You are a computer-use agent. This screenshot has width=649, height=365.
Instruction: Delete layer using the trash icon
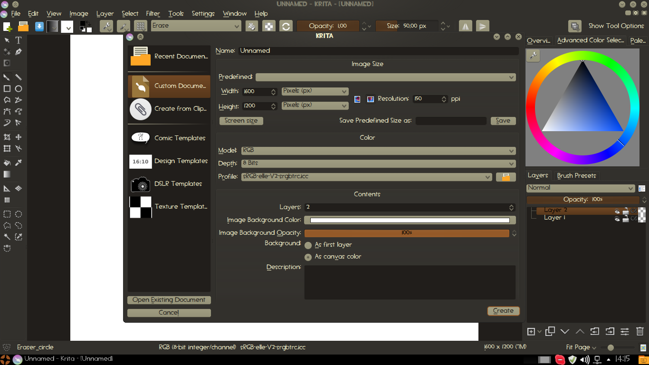[640, 331]
